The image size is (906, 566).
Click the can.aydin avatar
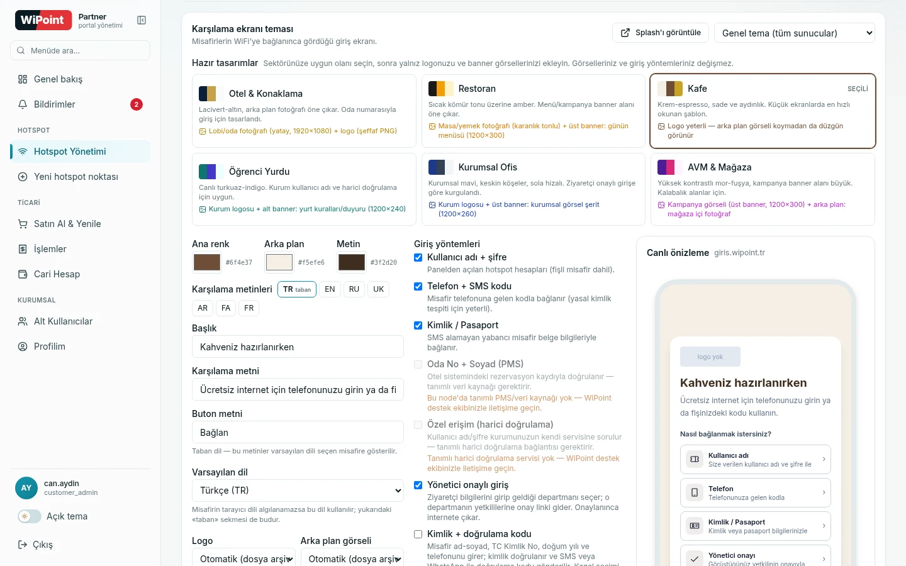pos(26,488)
